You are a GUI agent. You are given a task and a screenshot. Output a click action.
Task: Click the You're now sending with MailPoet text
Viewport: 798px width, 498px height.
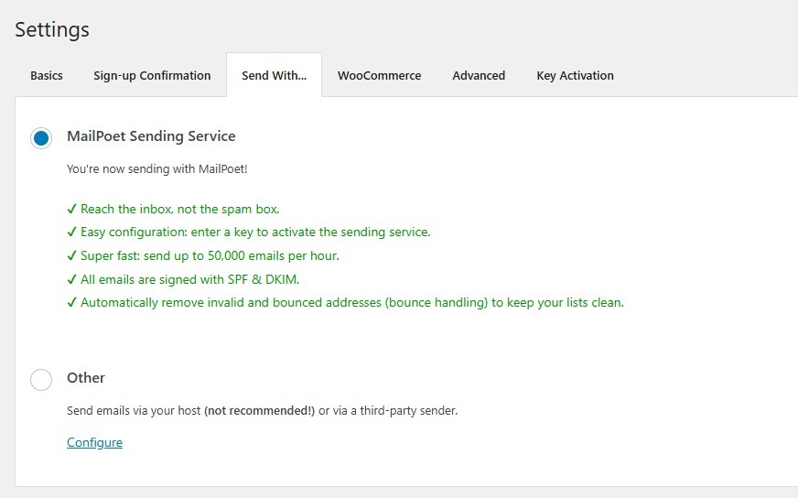(x=156, y=169)
